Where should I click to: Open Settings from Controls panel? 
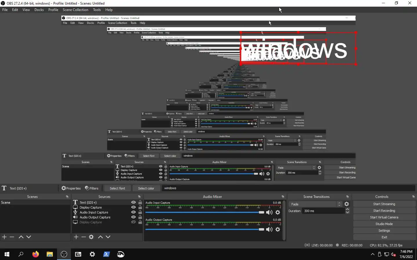point(384,231)
